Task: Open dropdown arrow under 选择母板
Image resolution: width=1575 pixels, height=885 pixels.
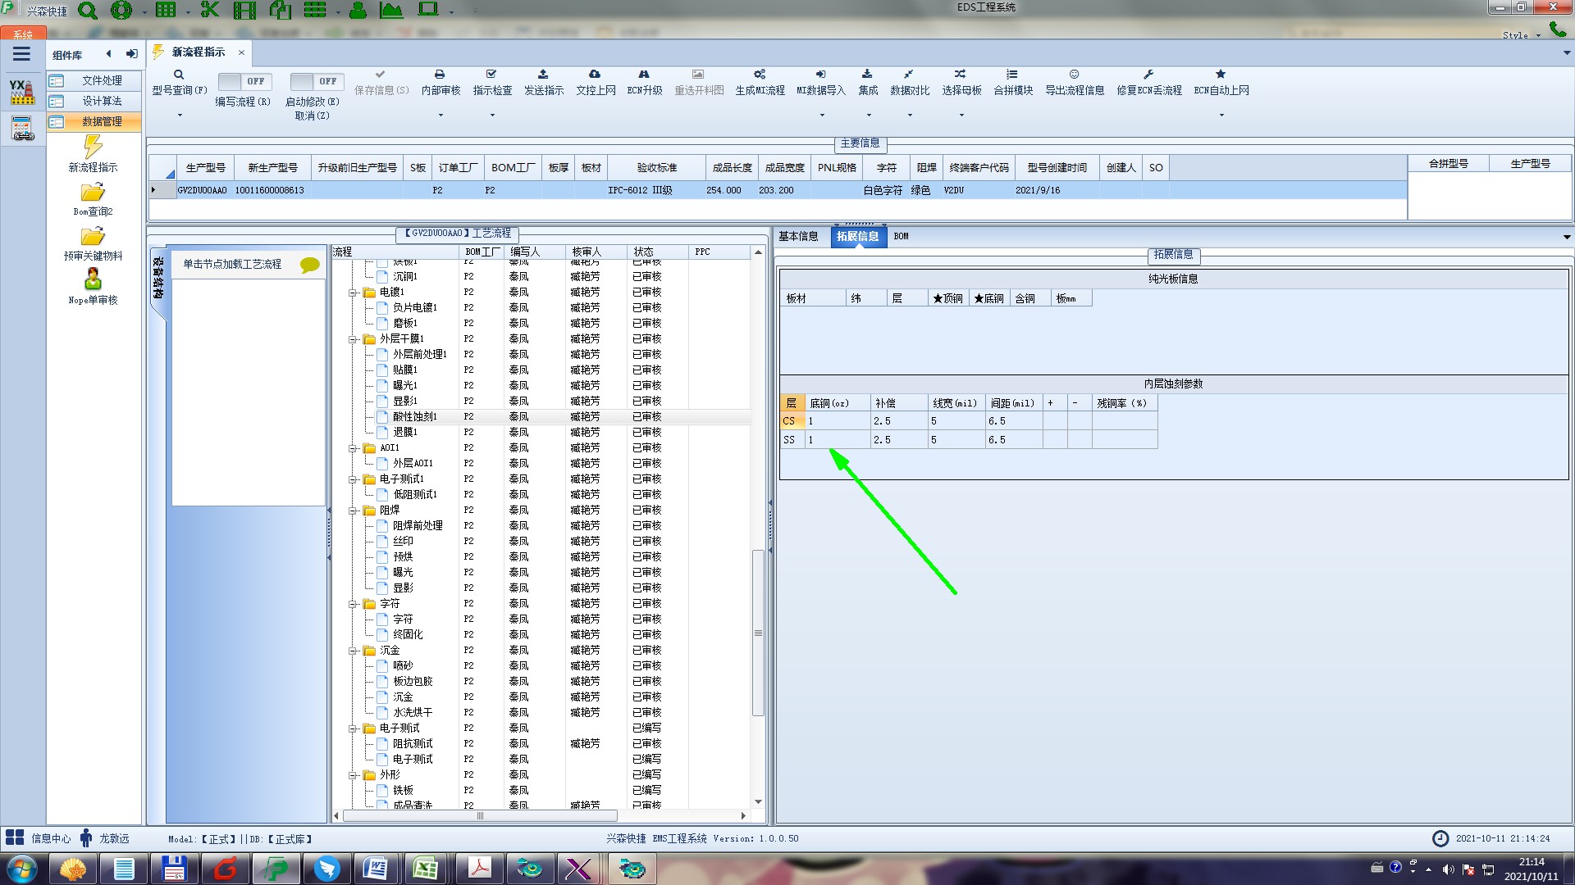Action: (x=961, y=116)
